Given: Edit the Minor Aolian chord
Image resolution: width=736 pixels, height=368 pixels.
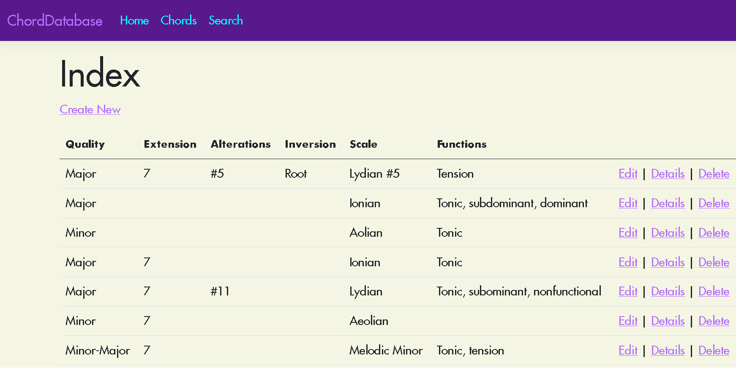Looking at the screenshot, I should [x=628, y=233].
